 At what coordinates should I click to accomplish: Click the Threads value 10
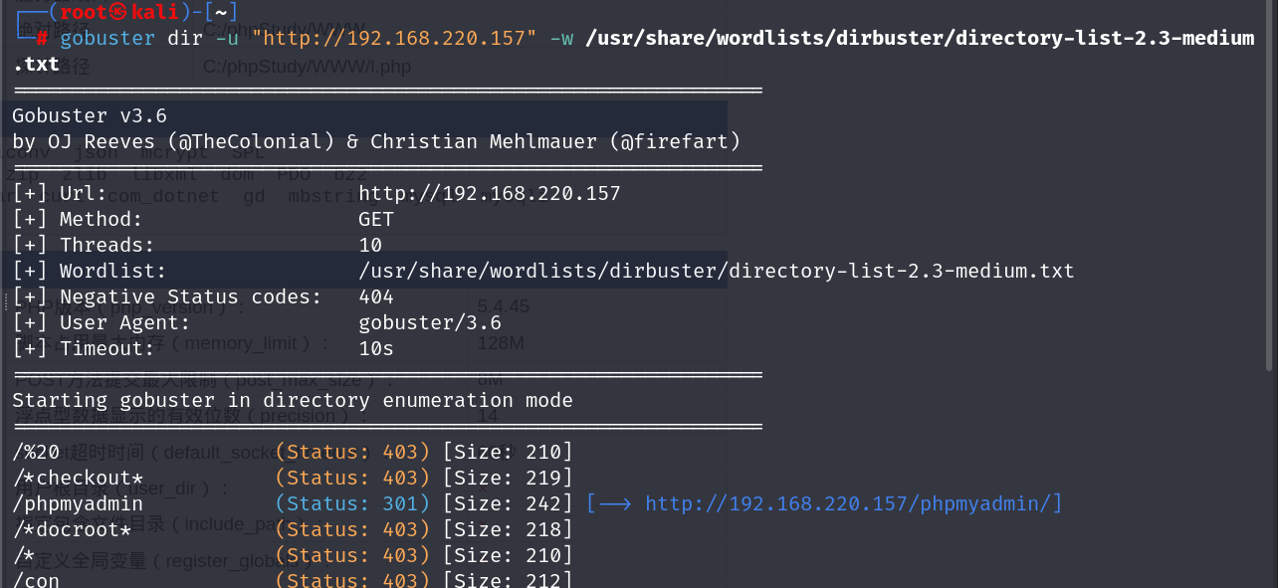(x=370, y=245)
